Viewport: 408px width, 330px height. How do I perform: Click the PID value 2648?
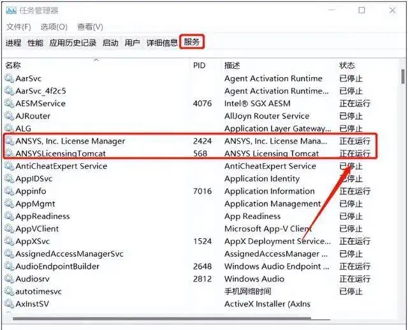[202, 266]
